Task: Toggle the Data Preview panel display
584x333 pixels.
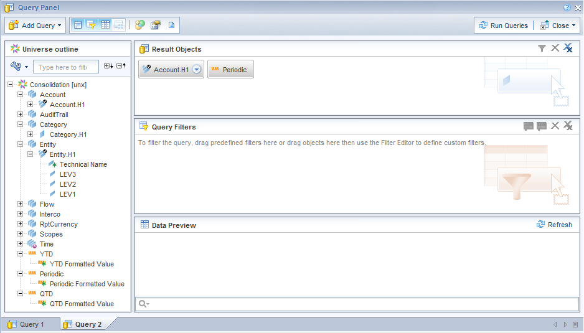Action: (105, 25)
